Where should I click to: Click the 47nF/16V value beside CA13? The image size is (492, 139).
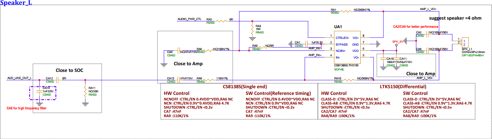[186, 78]
